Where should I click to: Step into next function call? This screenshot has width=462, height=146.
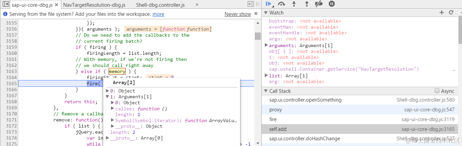coord(294,4)
